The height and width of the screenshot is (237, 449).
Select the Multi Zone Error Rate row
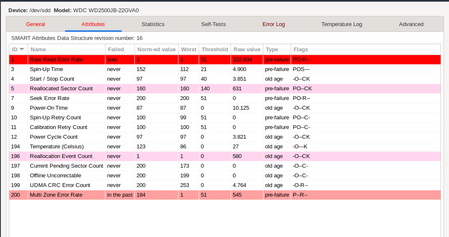(x=225, y=195)
